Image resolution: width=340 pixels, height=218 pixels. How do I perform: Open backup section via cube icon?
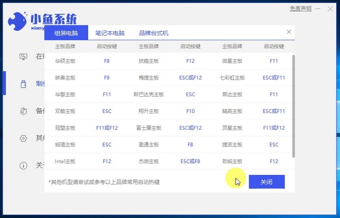click(x=23, y=111)
